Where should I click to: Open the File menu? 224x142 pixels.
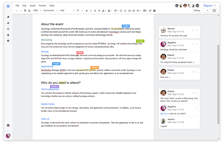(17, 6)
